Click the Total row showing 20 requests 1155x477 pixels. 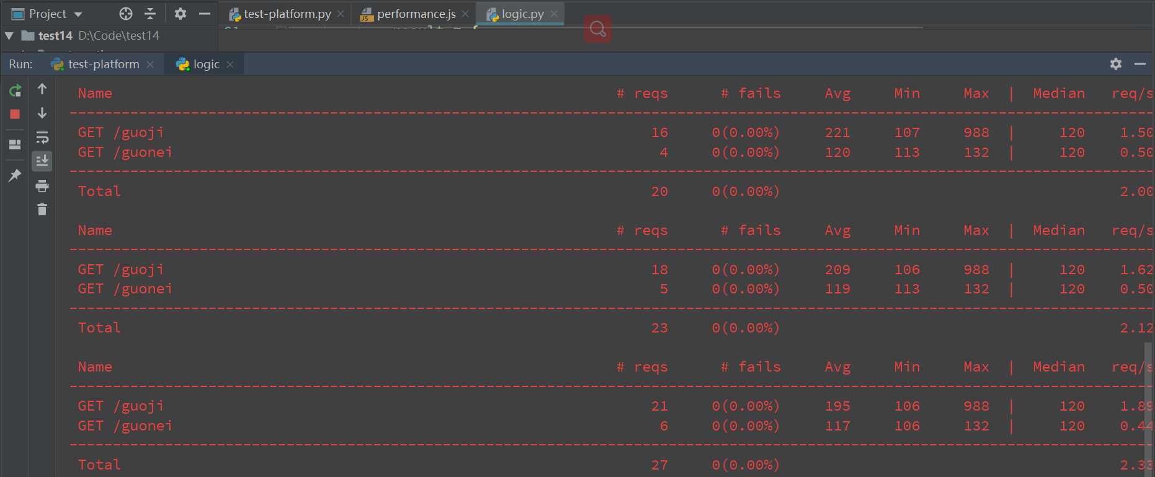(x=612, y=192)
